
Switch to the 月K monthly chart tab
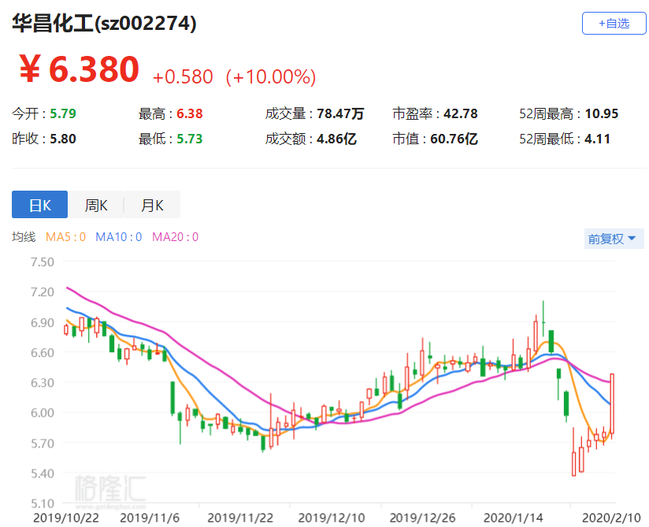(x=152, y=205)
